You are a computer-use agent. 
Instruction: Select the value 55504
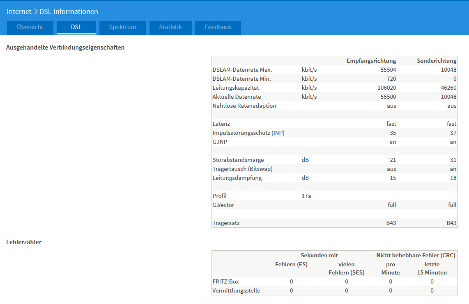[x=388, y=70]
